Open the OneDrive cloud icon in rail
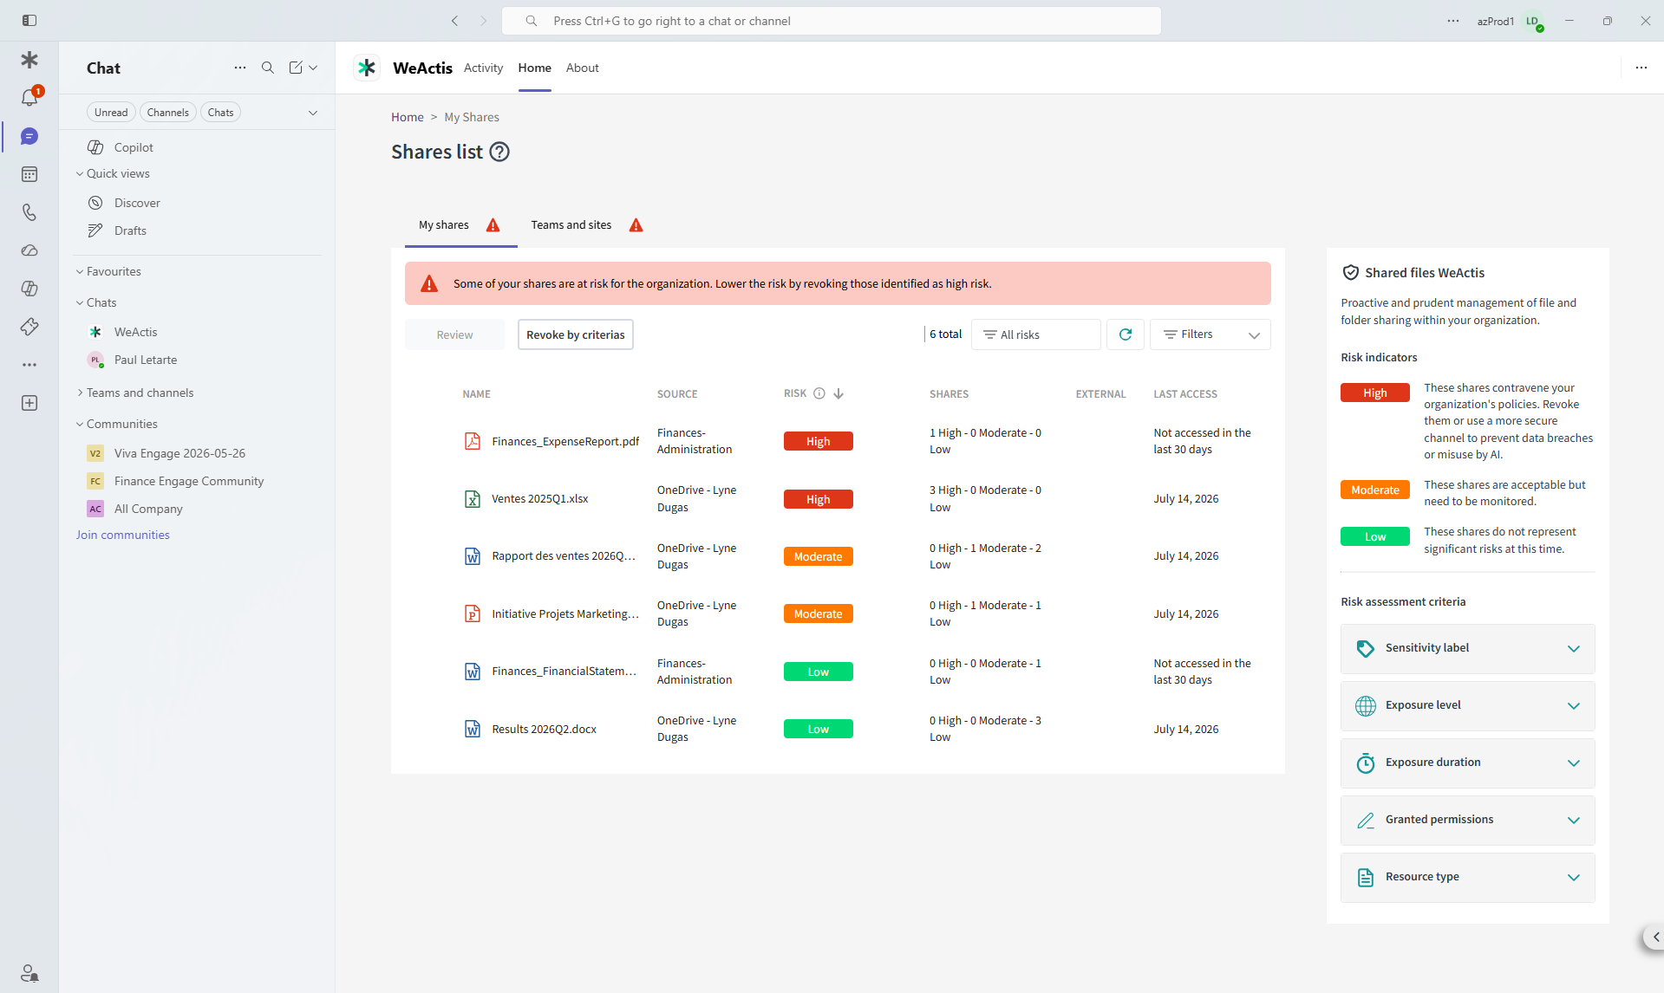 (x=29, y=250)
